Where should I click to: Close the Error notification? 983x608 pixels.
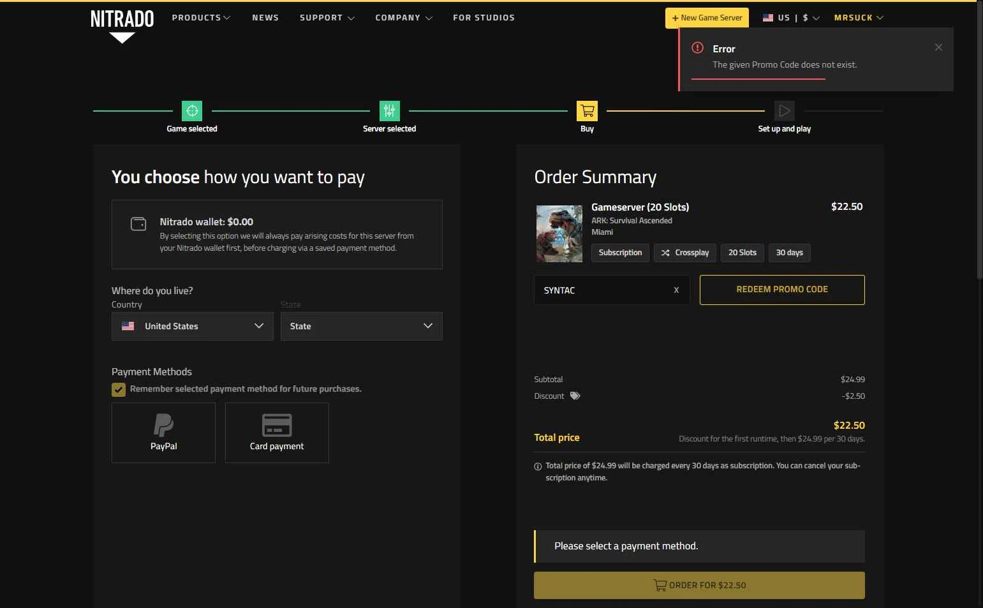point(938,47)
